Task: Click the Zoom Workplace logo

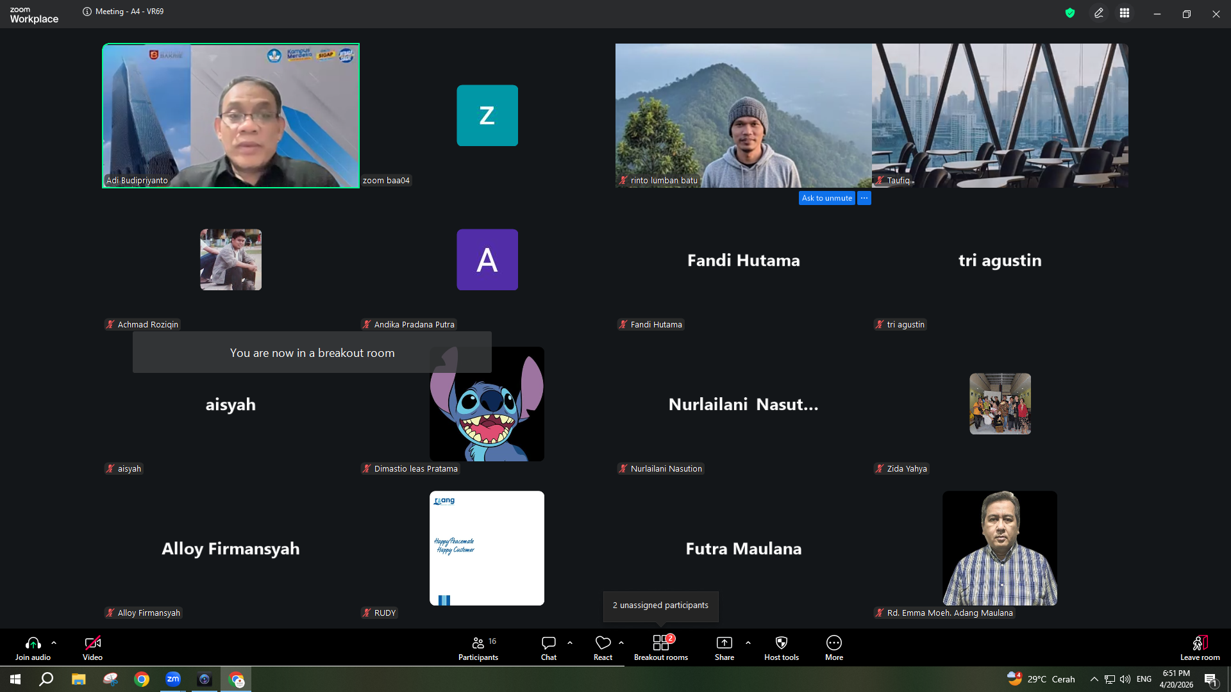Action: coord(34,15)
